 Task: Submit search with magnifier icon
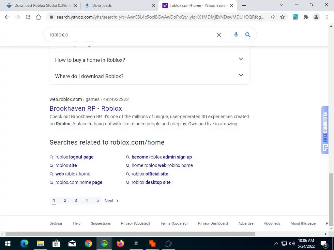248,35
